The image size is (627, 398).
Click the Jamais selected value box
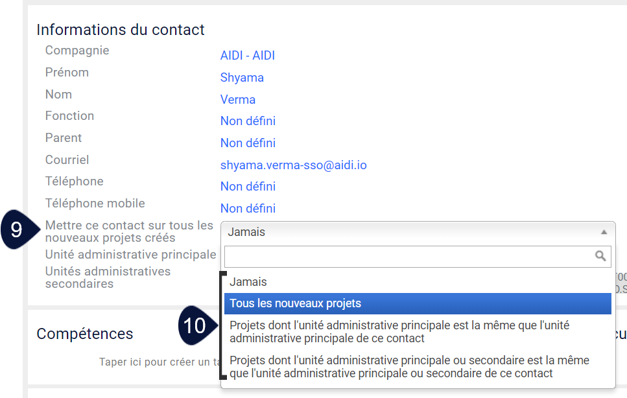(418, 232)
